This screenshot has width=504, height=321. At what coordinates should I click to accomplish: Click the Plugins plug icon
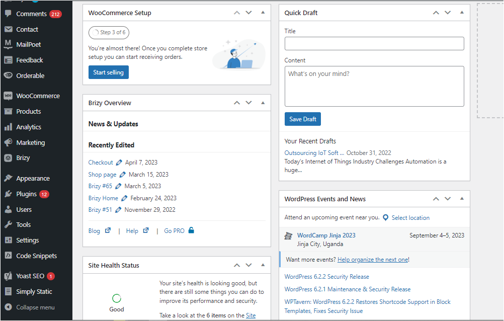[x=8, y=194]
